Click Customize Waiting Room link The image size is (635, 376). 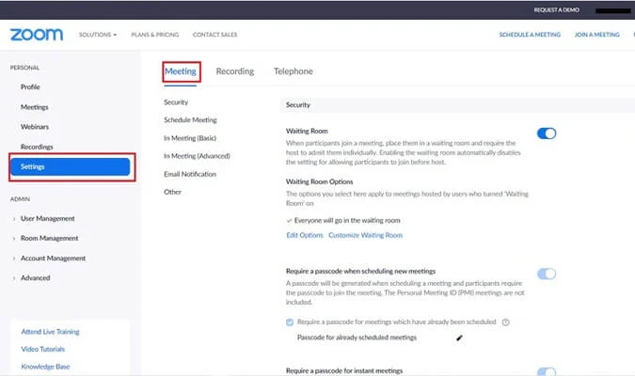pos(365,235)
